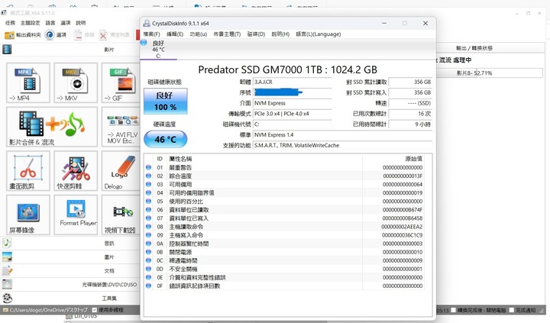Expand the 光碟機裝置\DVD\CD\ISO category
Image resolution: width=550 pixels, height=323 pixels.
point(70,284)
